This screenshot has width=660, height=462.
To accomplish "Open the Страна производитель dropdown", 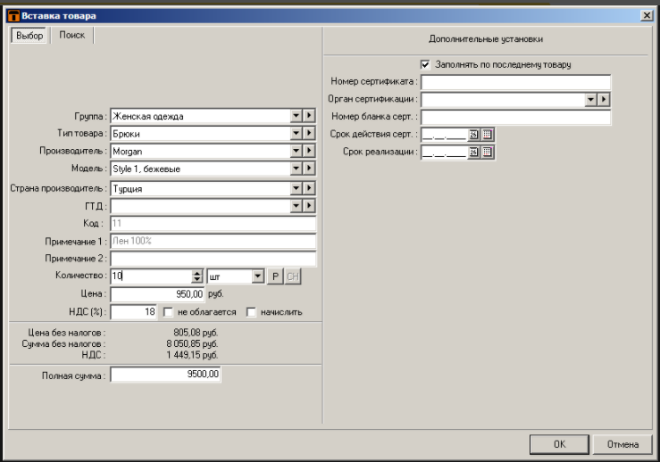I will (x=296, y=188).
